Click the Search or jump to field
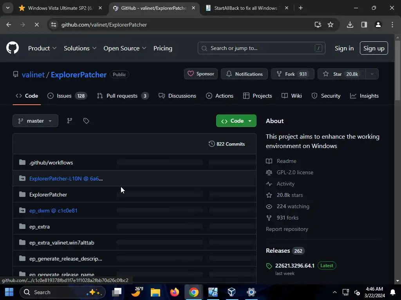The width and height of the screenshot is (401, 300). [261, 48]
